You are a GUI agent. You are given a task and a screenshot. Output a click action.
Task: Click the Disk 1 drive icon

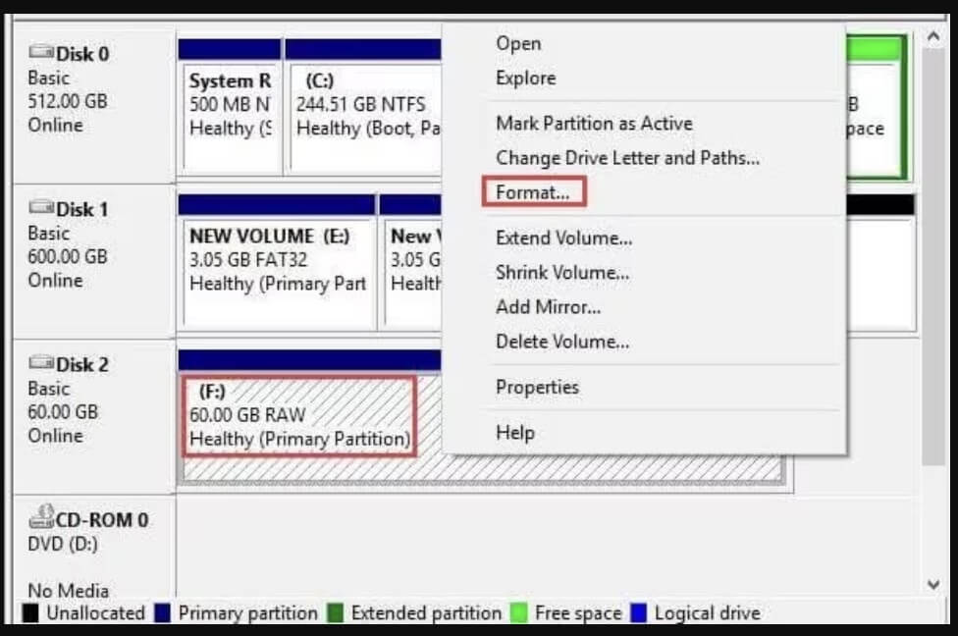[41, 209]
